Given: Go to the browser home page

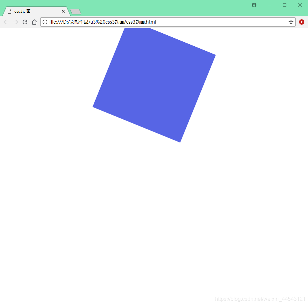Looking at the screenshot, I should pyautogui.click(x=34, y=22).
